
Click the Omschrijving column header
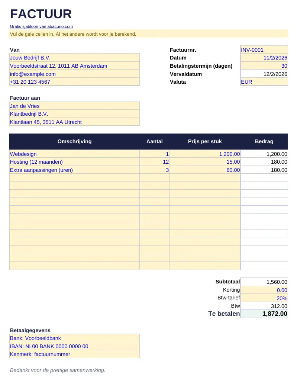[74, 141]
